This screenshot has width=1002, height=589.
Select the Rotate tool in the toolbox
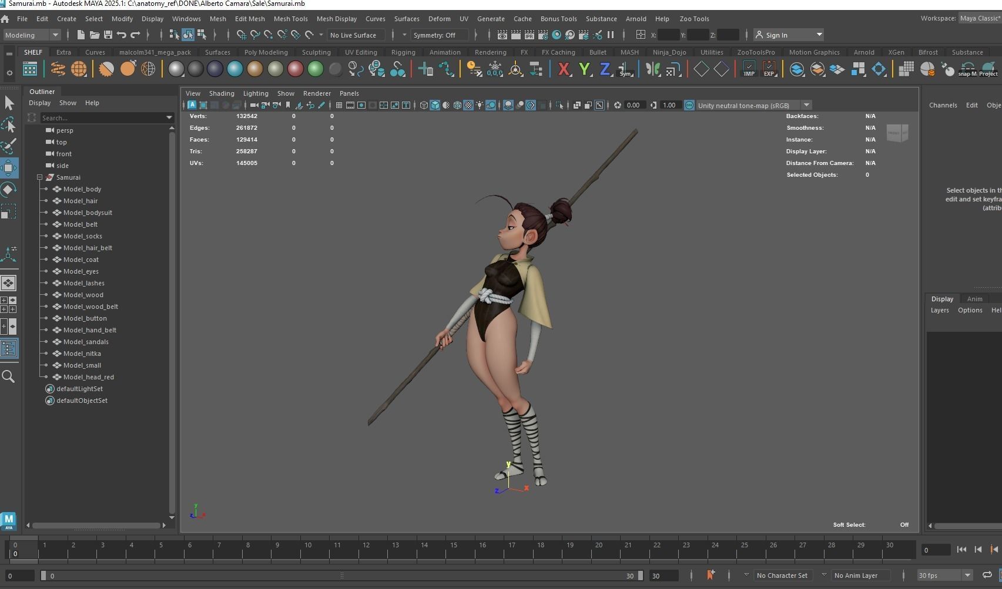click(x=9, y=189)
